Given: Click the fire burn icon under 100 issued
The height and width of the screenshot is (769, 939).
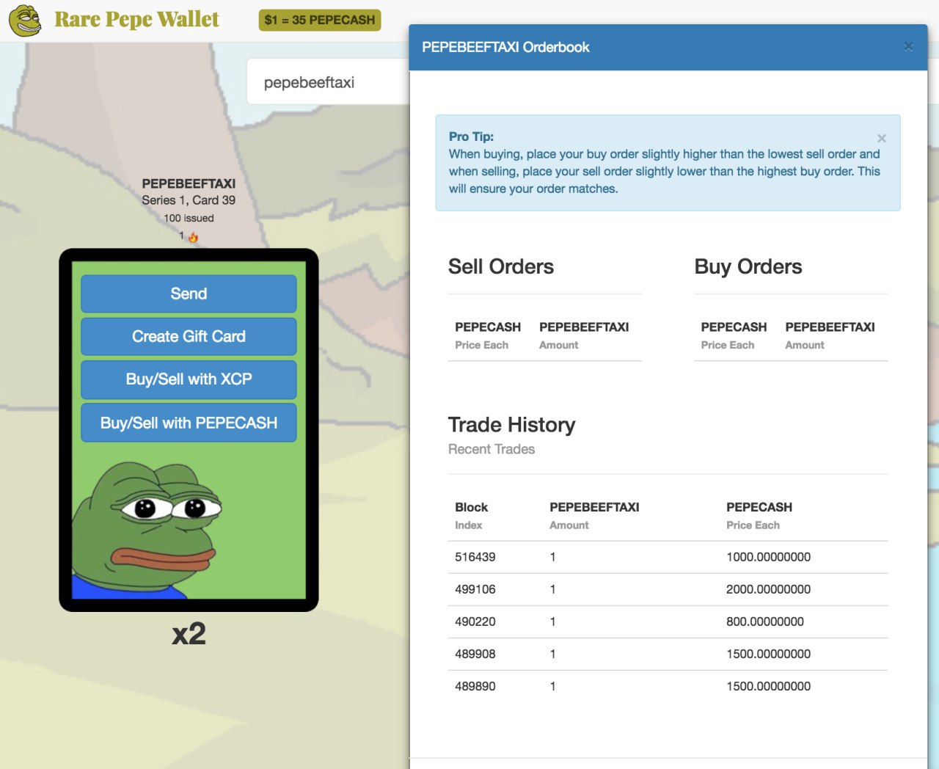Looking at the screenshot, I should point(193,237).
